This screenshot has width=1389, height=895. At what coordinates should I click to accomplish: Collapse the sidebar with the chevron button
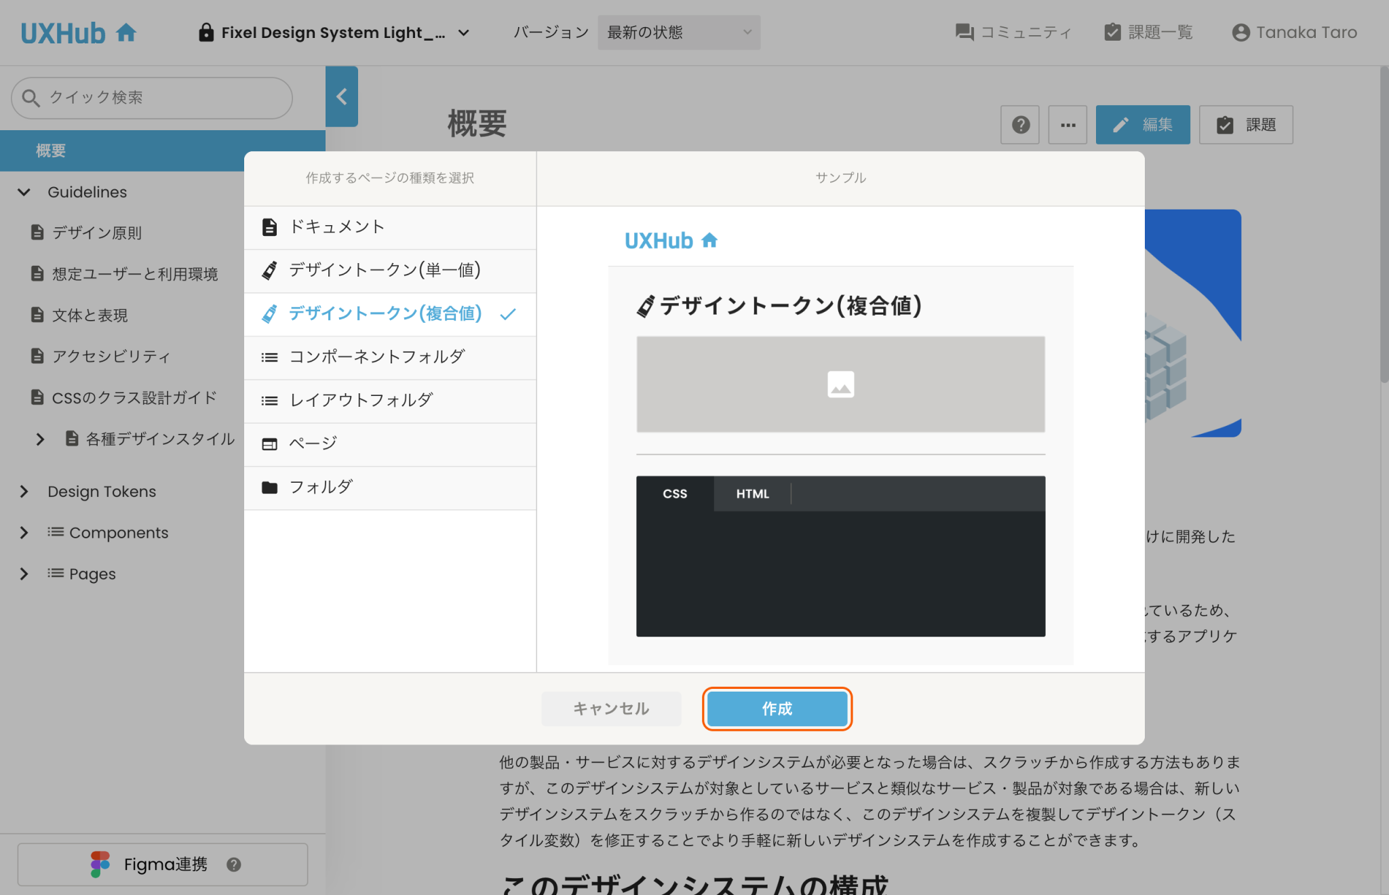(x=341, y=97)
